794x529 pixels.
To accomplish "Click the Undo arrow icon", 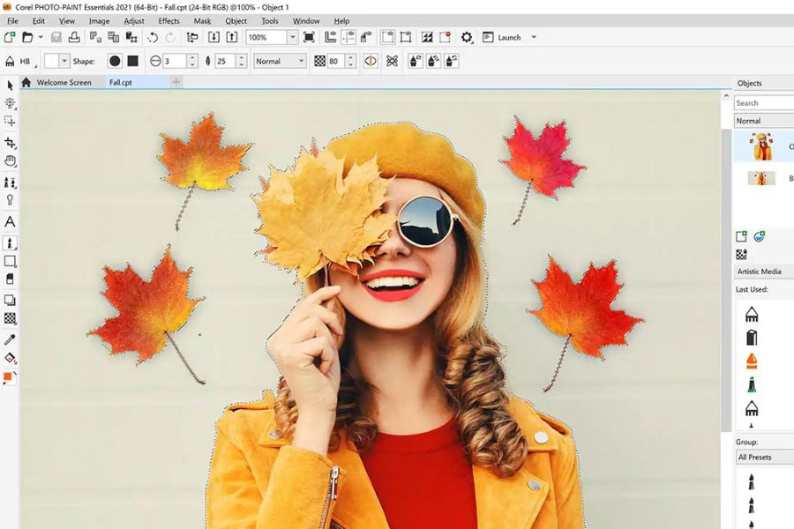I will point(153,37).
